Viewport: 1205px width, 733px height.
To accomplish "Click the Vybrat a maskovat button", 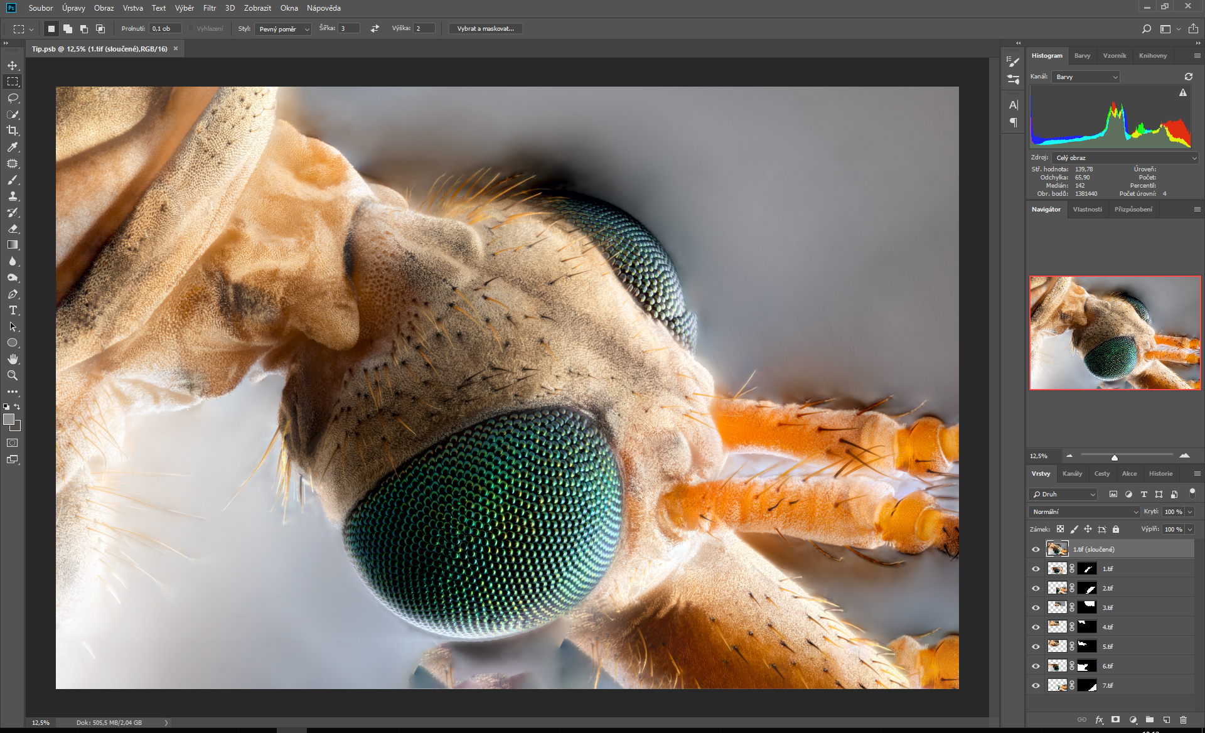I will (485, 29).
